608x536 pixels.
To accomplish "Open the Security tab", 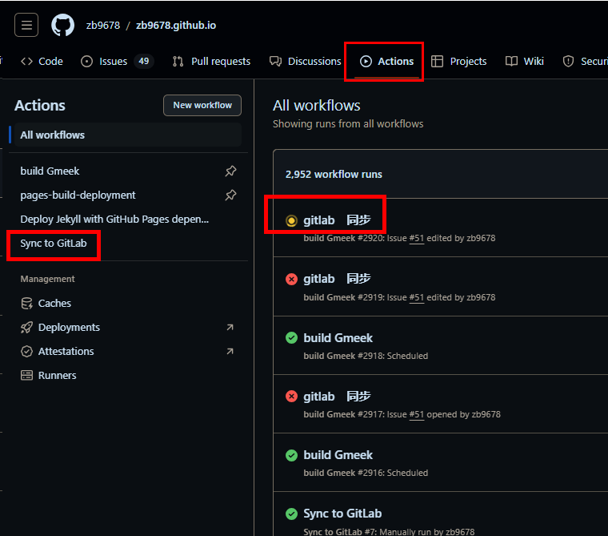I will click(x=585, y=62).
